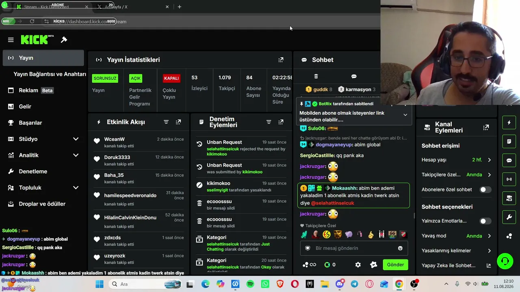This screenshot has height=292, width=520.
Task: Pop out the Yayın İstatistikleri panel
Action: coord(281,60)
